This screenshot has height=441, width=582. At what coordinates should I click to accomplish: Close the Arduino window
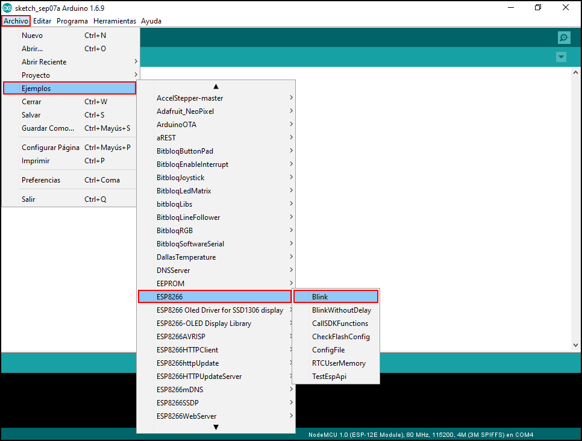pos(566,8)
